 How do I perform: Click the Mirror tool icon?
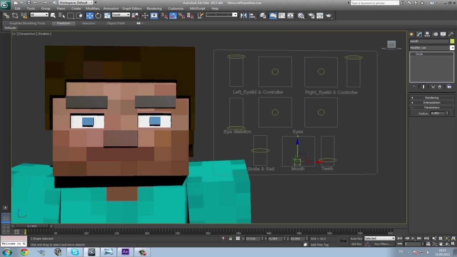pos(243,15)
